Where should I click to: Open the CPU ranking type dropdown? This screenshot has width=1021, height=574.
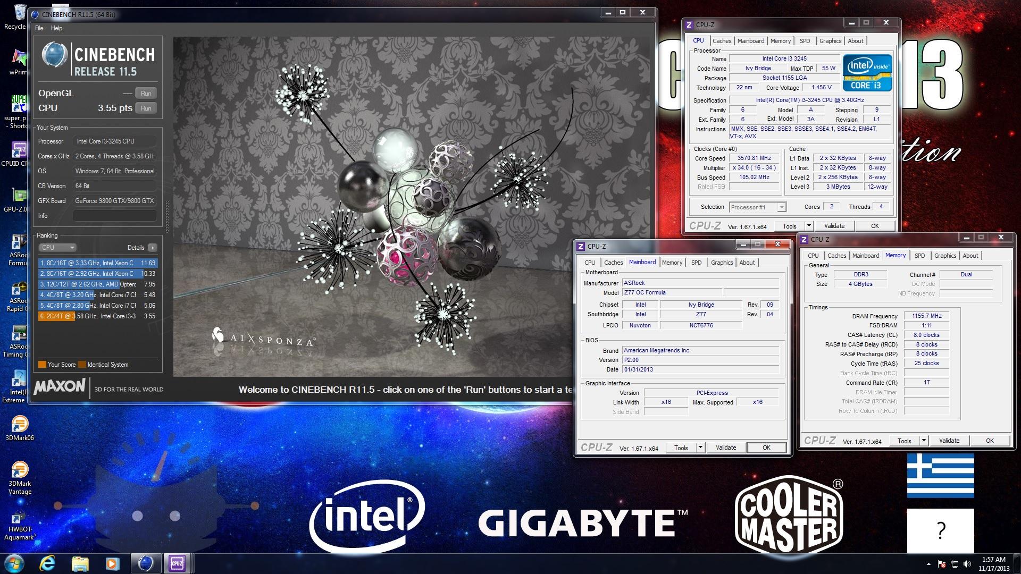58,248
